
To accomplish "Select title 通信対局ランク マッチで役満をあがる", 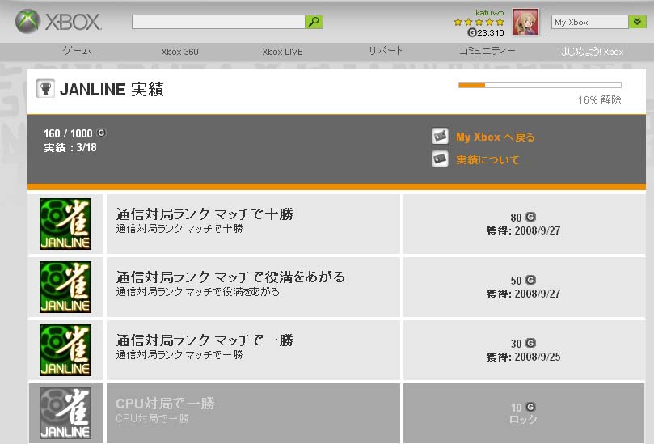I will pos(230,277).
